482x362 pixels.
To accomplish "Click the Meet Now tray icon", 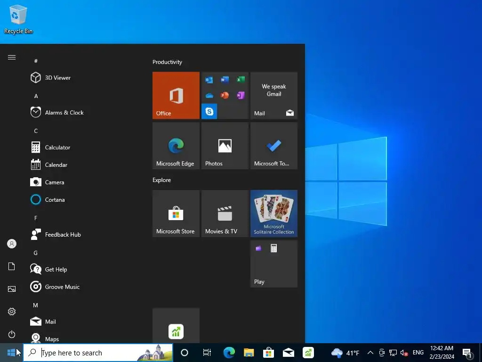I will (x=382, y=353).
